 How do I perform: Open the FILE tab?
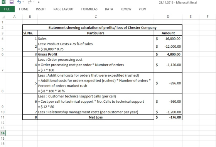click(x=7, y=9)
